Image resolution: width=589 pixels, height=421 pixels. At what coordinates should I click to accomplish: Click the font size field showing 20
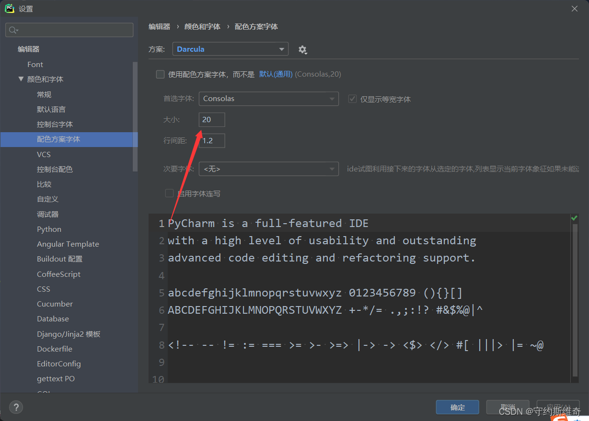pyautogui.click(x=212, y=120)
